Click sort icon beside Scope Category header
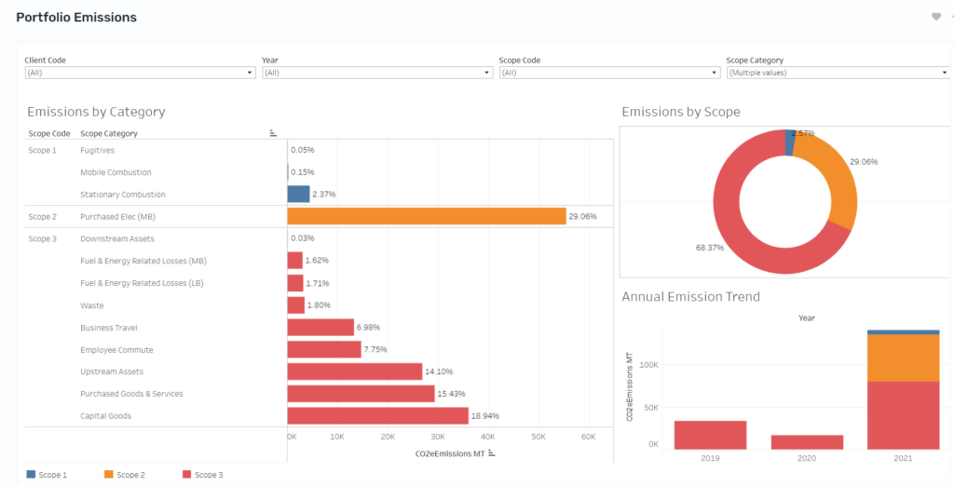The image size is (954, 486). (x=273, y=133)
